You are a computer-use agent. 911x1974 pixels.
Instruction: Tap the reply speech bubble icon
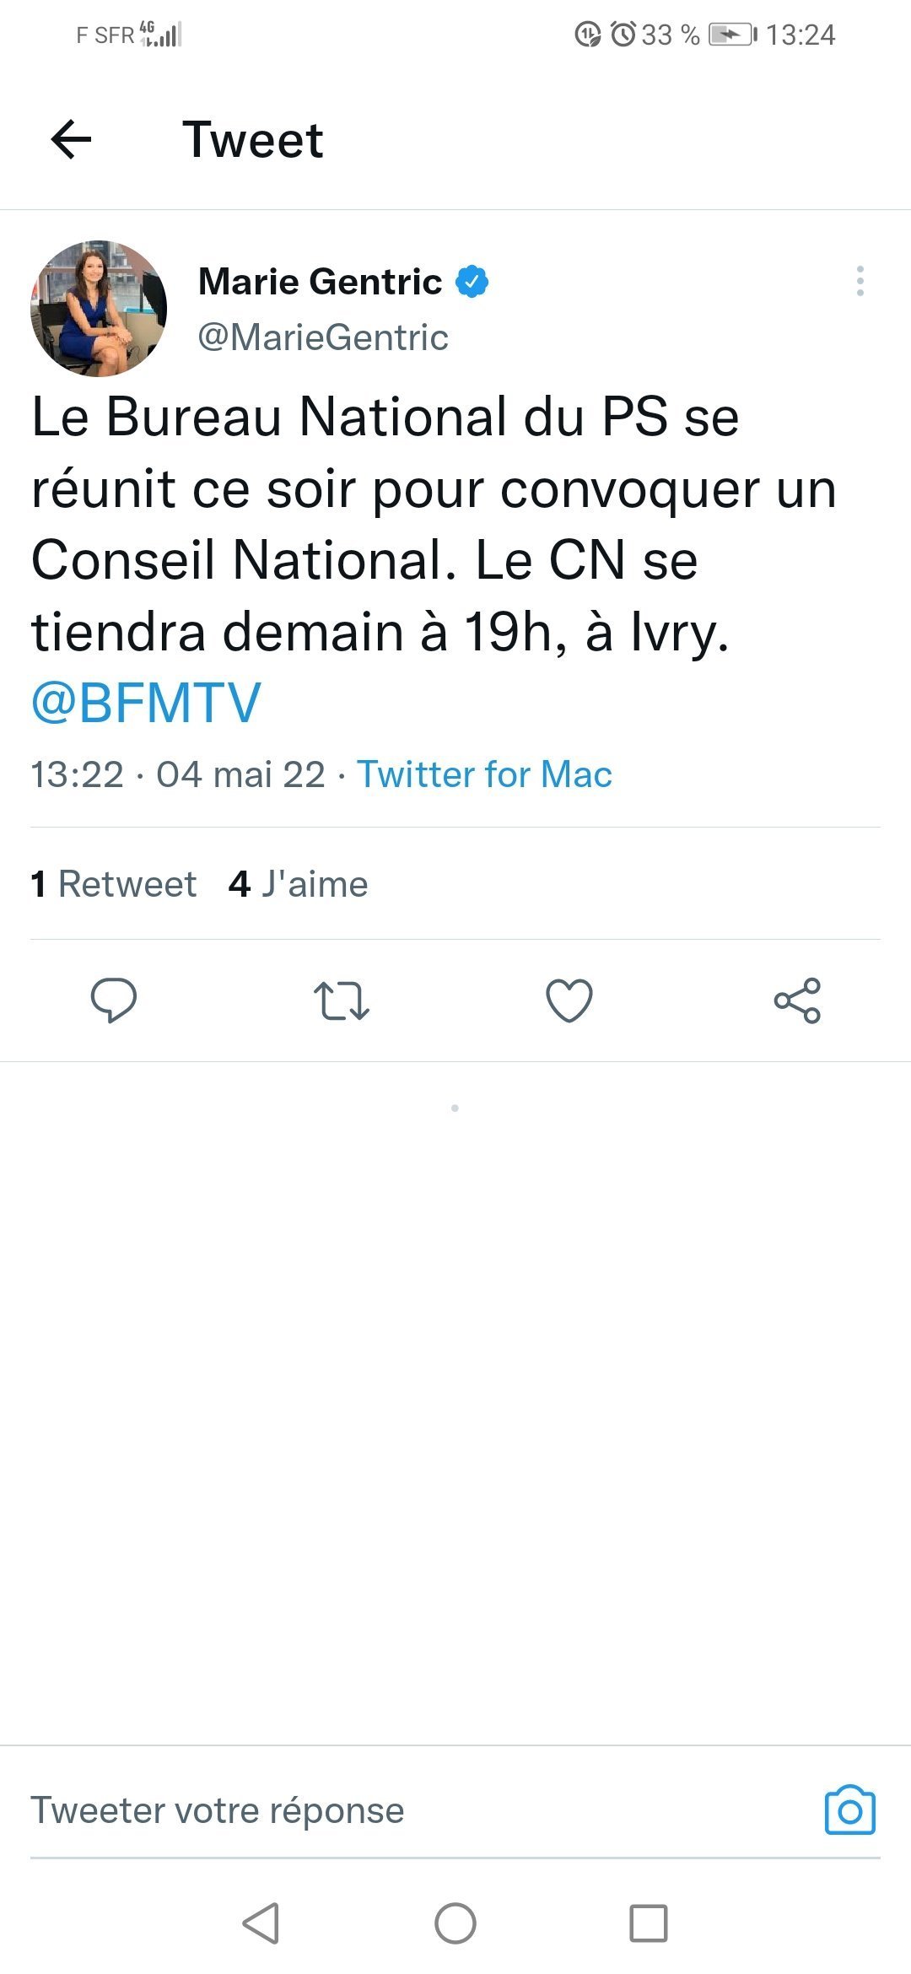point(114,1000)
